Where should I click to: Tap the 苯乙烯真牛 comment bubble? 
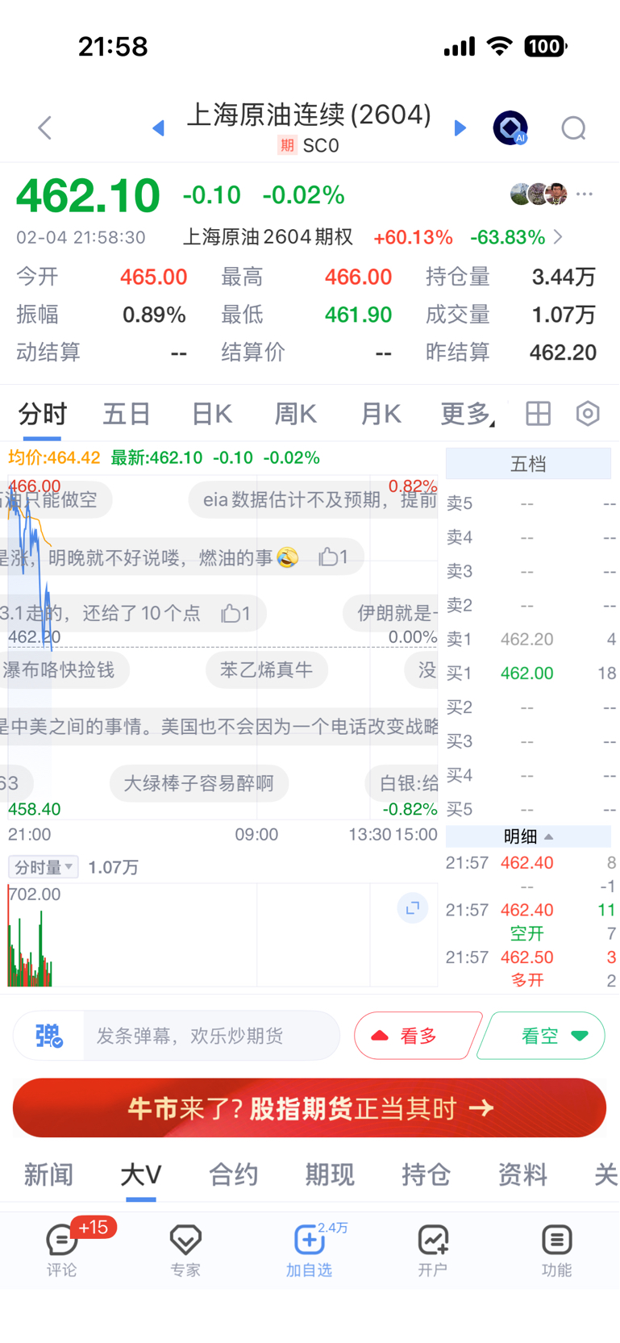tap(266, 669)
